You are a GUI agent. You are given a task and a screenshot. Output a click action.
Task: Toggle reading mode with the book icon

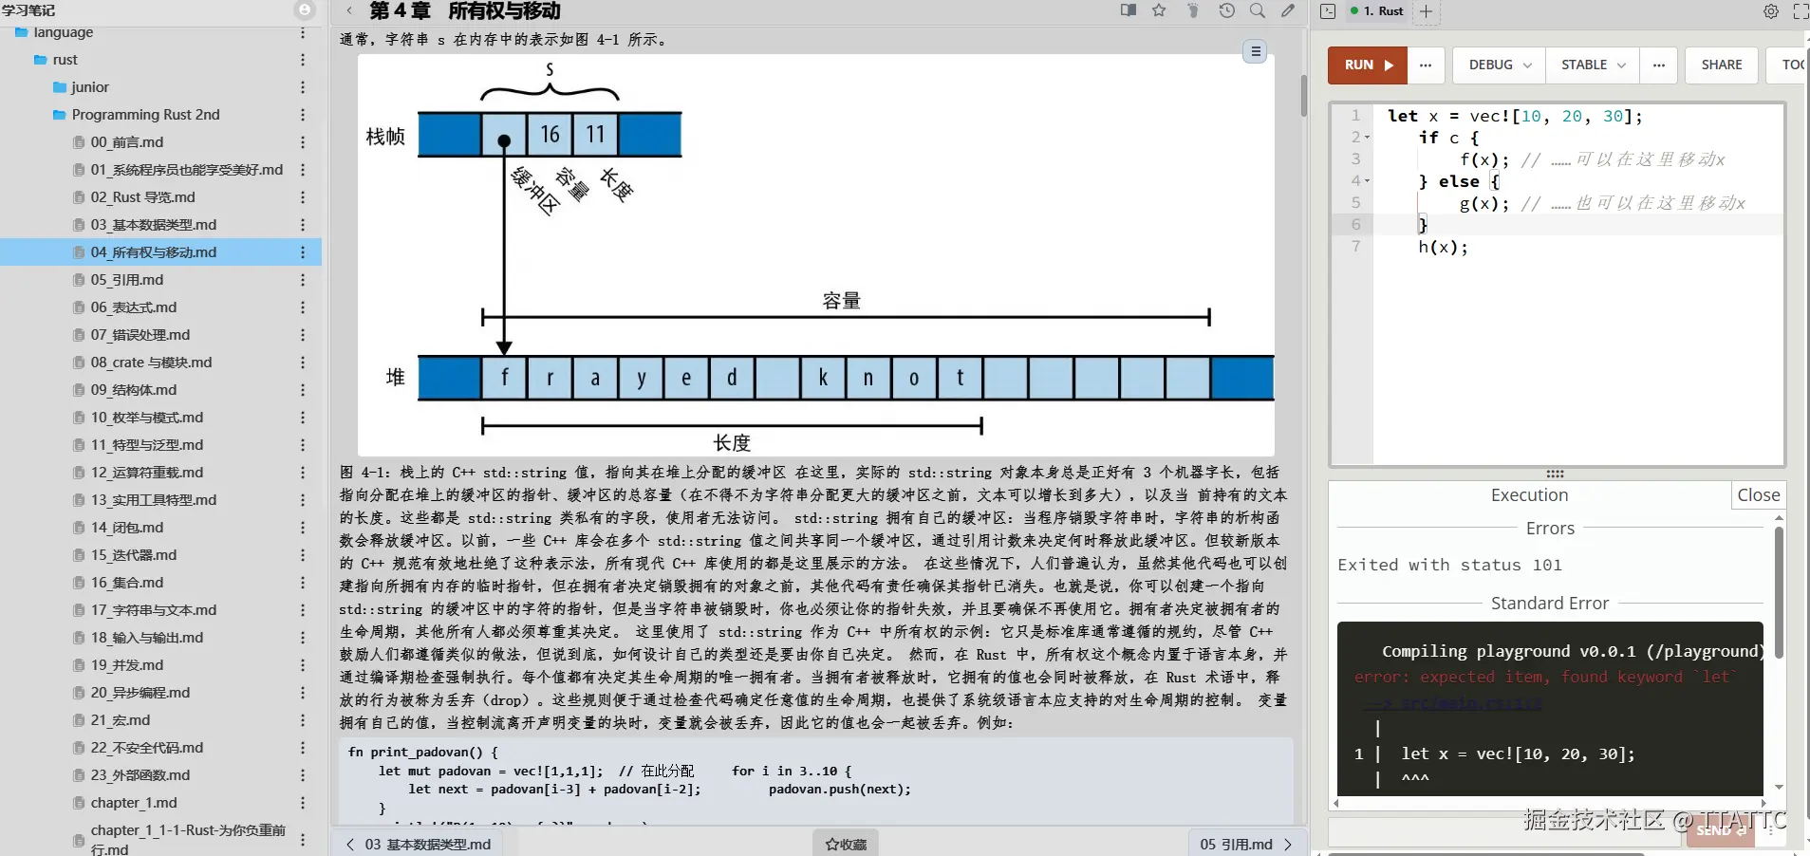pos(1128,10)
